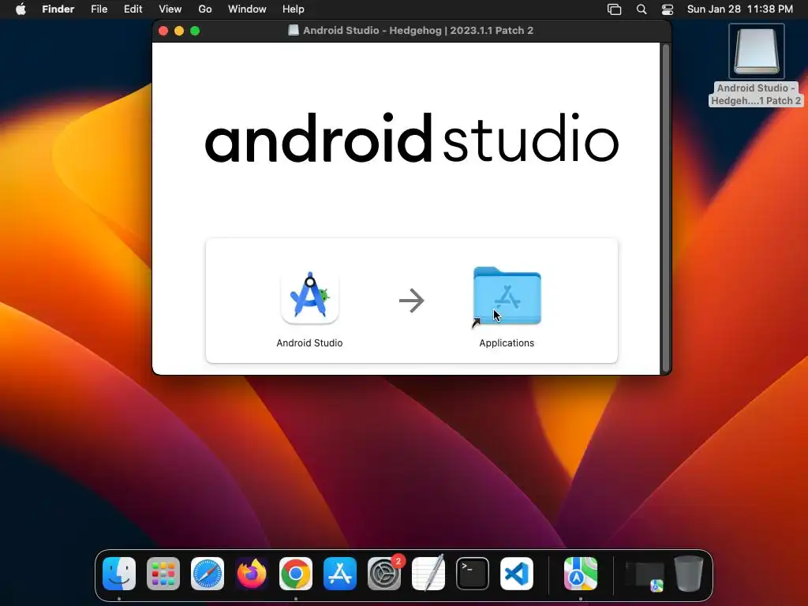Open Launchpad from the Dock
808x606 pixels.
[x=163, y=574]
